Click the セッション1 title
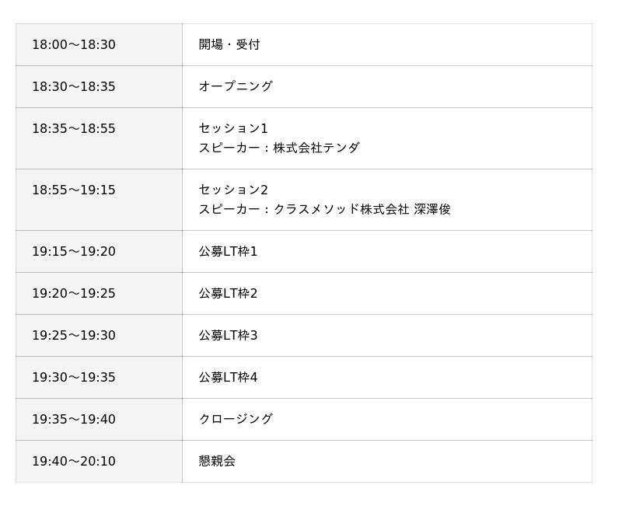 233,129
